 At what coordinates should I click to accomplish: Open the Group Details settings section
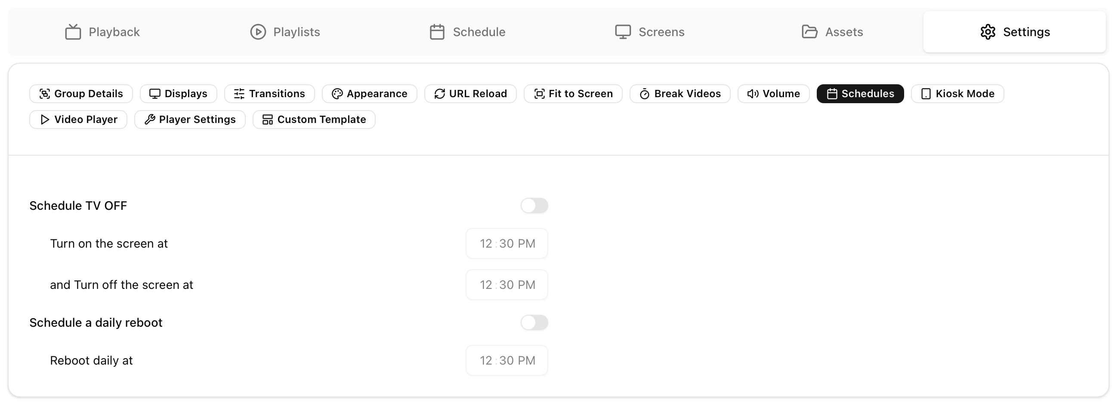click(x=81, y=94)
